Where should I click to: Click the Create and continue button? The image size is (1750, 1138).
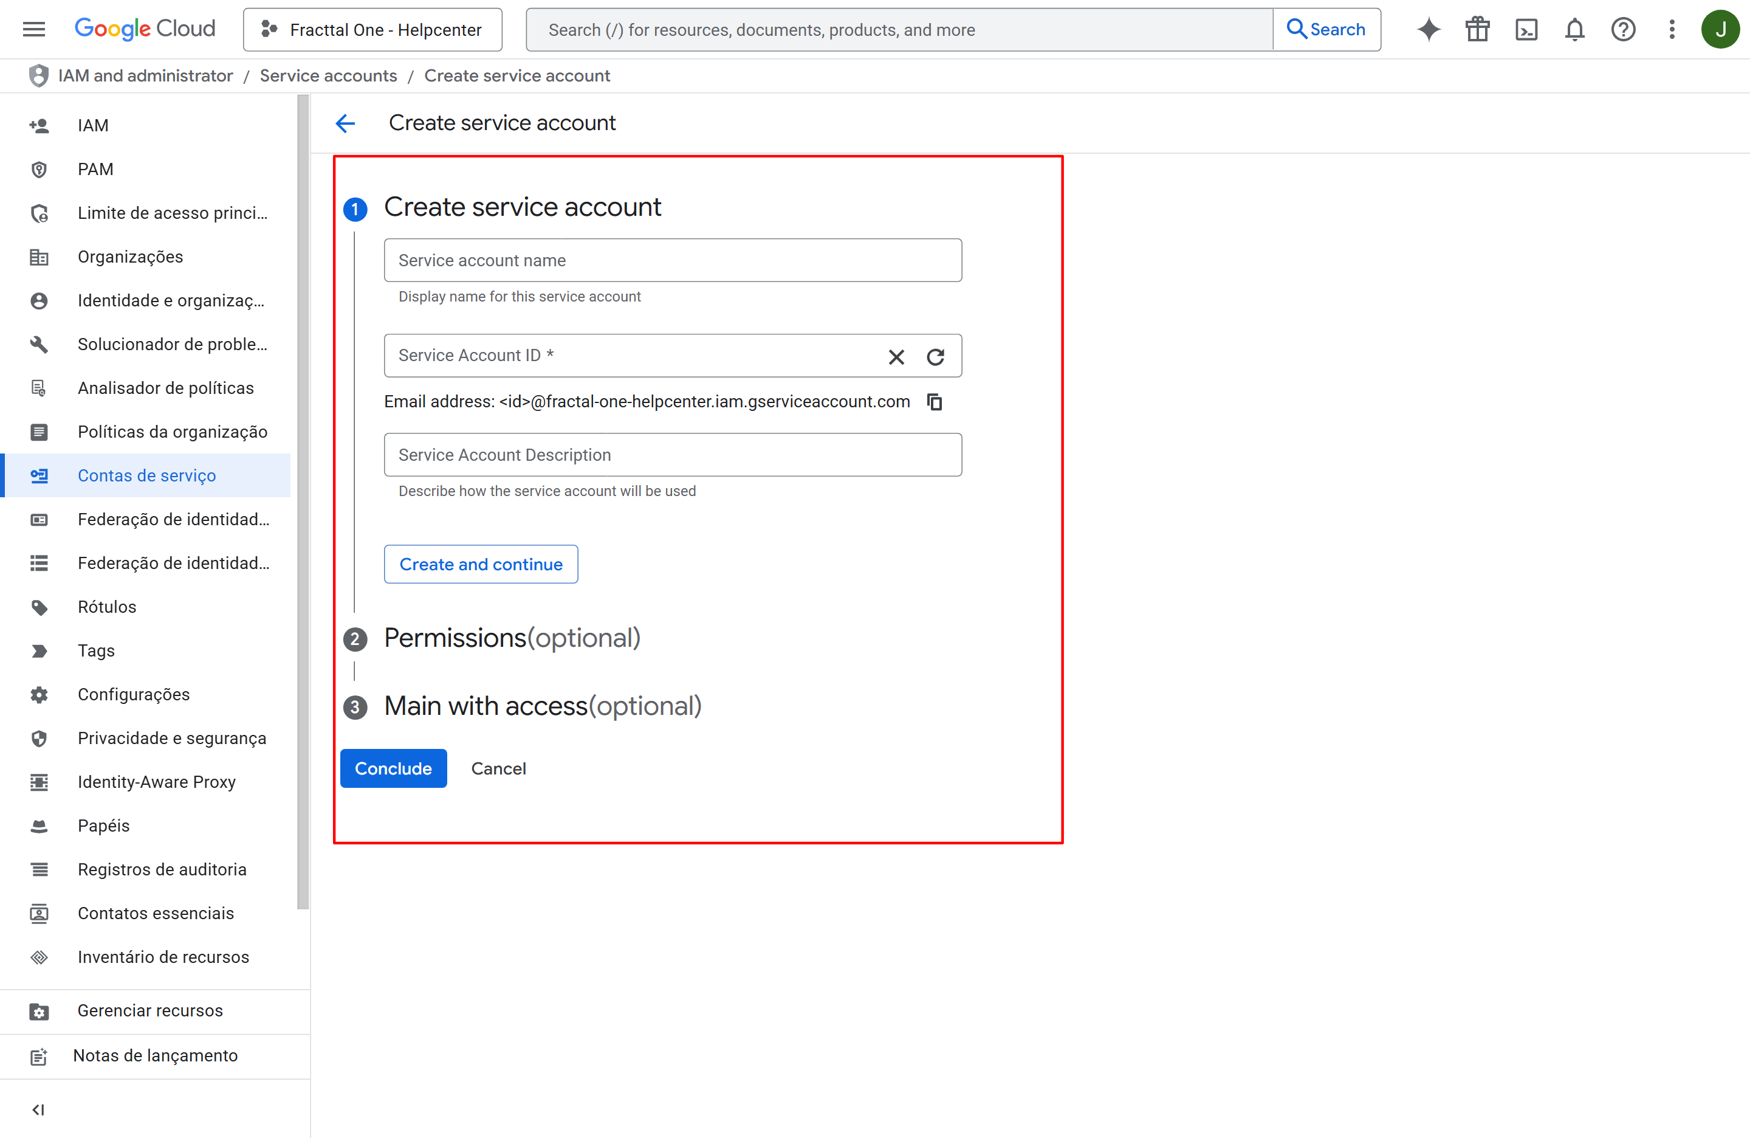point(481,564)
